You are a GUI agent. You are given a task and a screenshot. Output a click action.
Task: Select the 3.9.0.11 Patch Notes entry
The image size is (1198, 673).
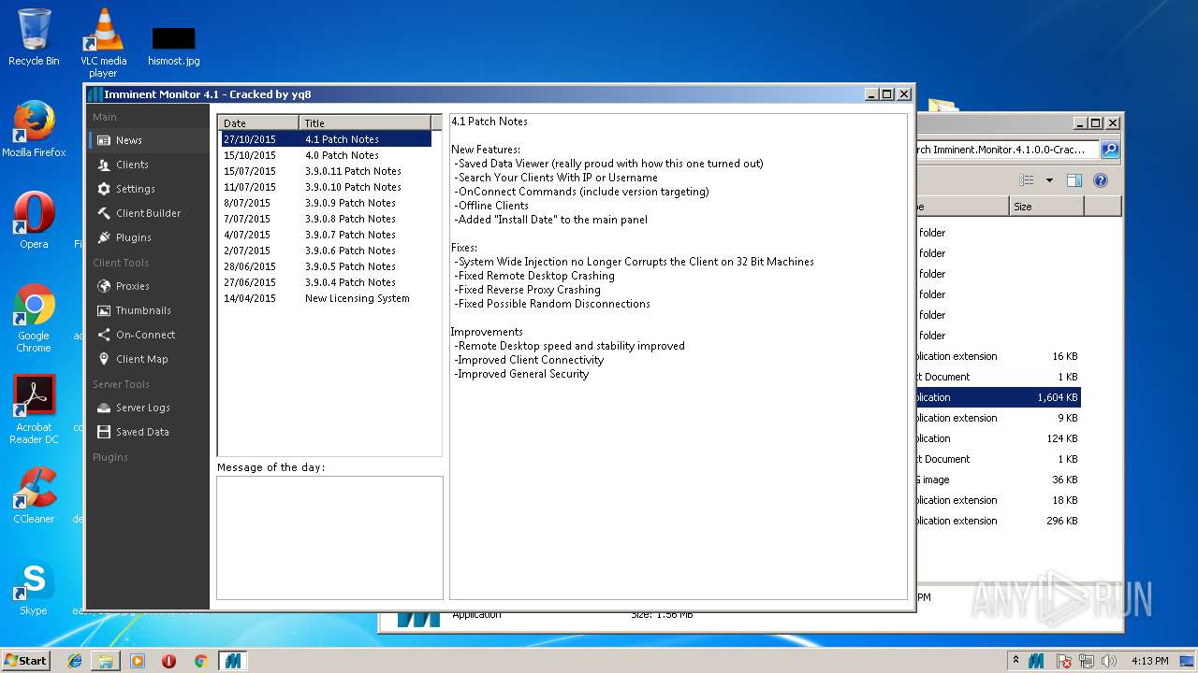327,171
